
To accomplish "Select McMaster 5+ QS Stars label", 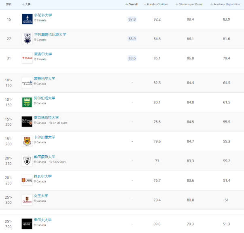I will (60, 123).
